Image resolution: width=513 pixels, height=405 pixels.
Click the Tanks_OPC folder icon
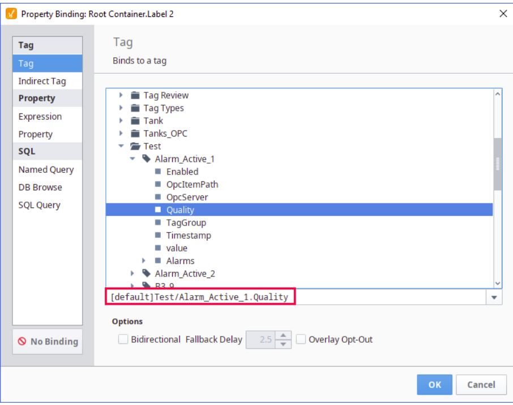pyautogui.click(x=135, y=134)
